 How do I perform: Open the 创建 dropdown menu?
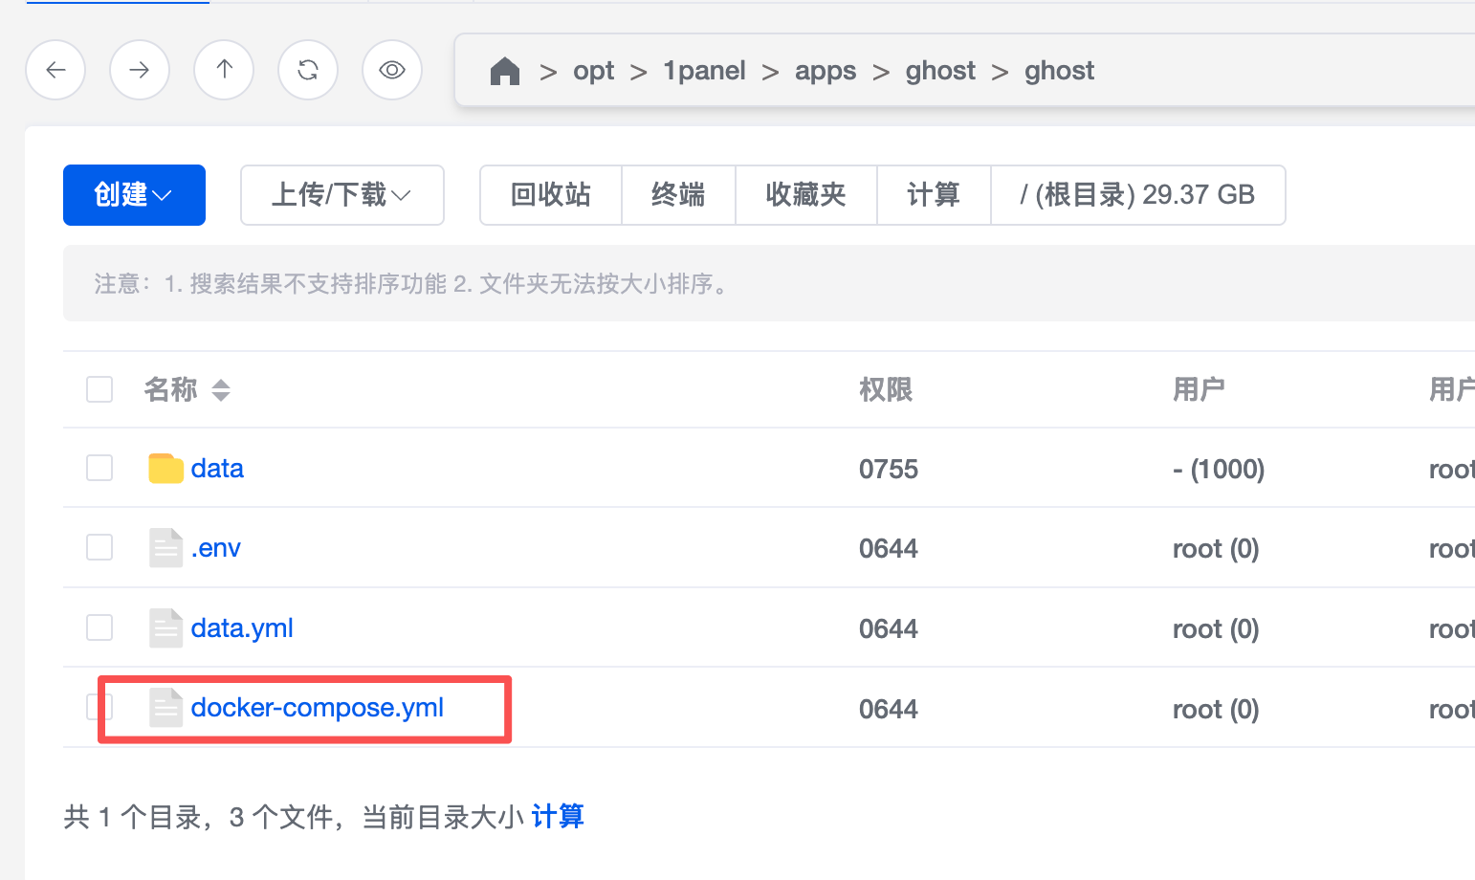[x=134, y=195]
